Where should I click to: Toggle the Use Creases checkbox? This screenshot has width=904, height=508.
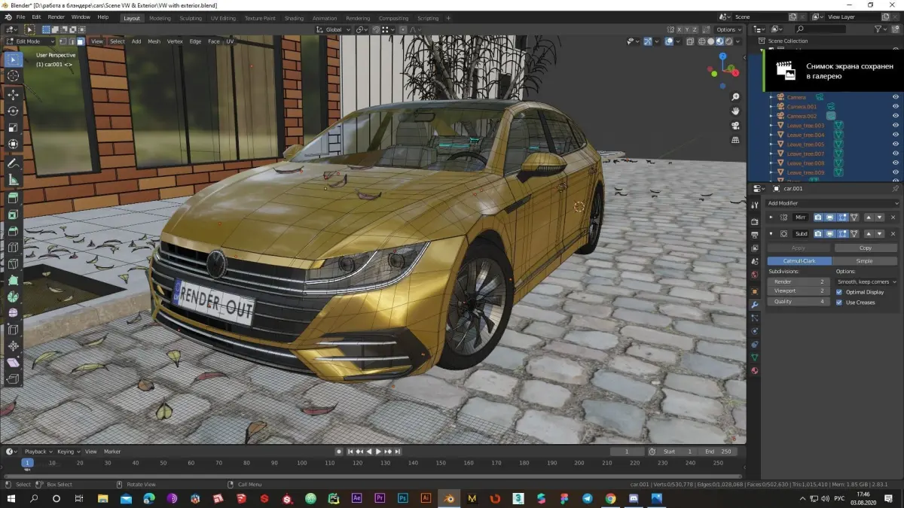(x=839, y=302)
